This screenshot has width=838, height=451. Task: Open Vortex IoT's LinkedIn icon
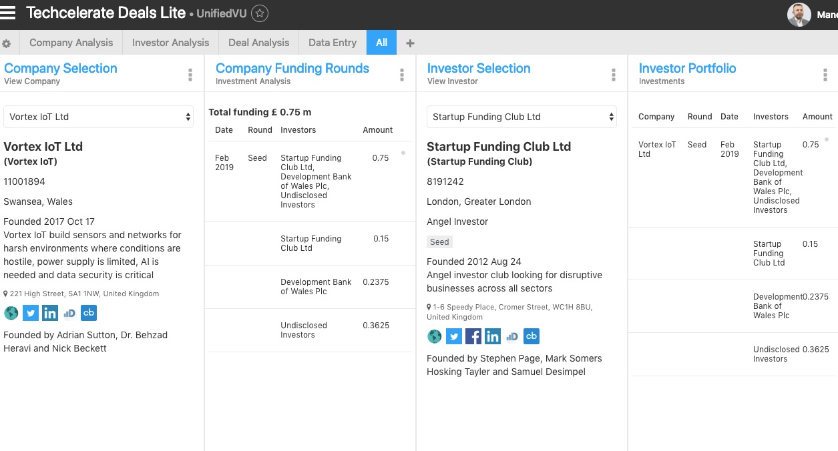[50, 313]
